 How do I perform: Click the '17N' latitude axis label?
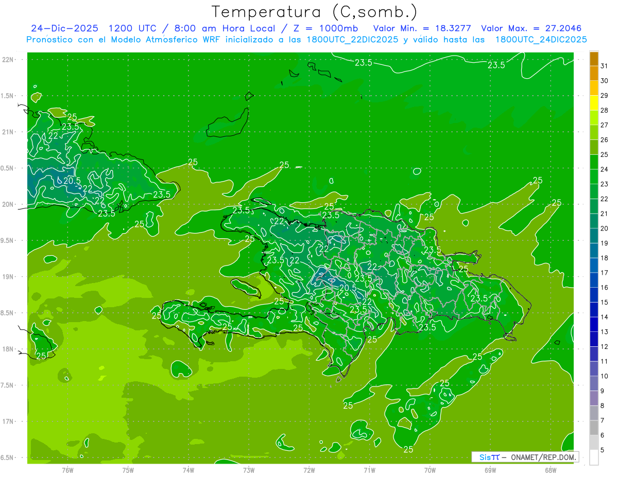[8, 421]
